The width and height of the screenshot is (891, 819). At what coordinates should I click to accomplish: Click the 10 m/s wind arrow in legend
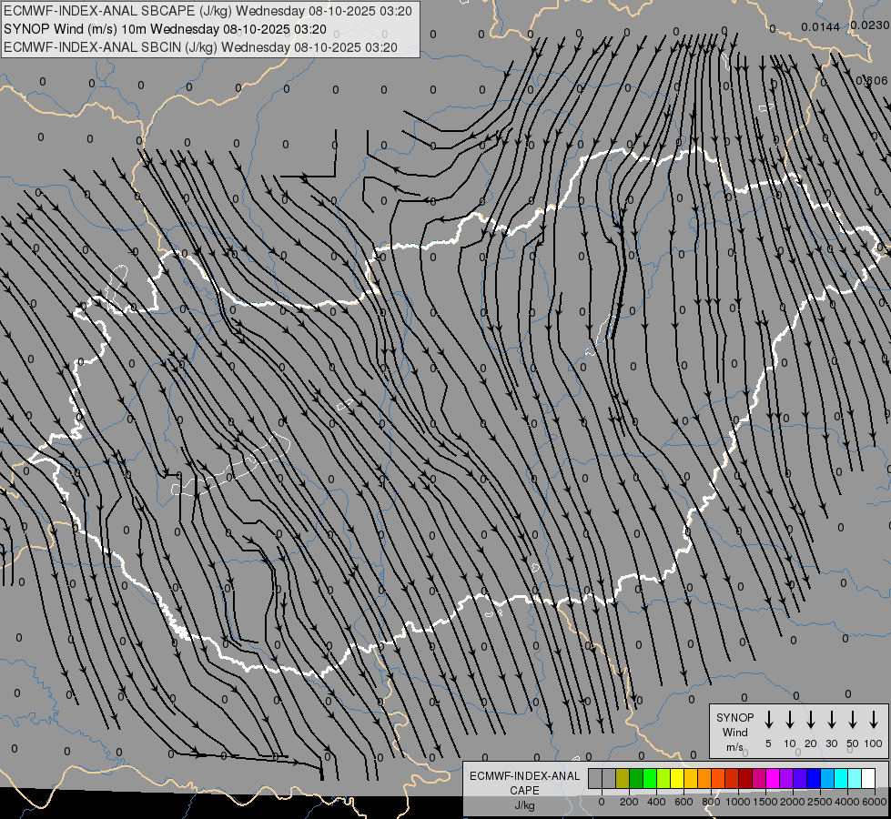790,720
